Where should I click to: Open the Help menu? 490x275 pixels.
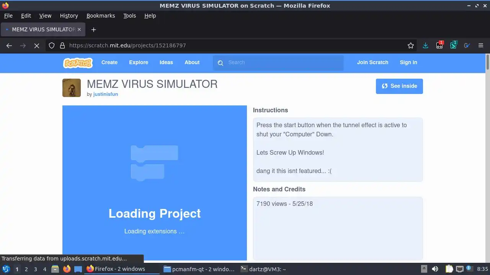pos(150,16)
